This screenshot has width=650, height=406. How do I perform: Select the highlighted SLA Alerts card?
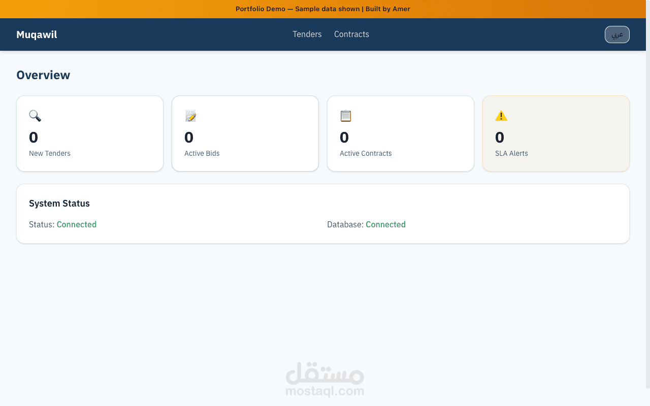pyautogui.click(x=556, y=133)
